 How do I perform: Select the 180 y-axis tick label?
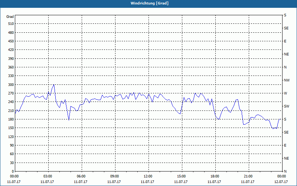point(11,119)
